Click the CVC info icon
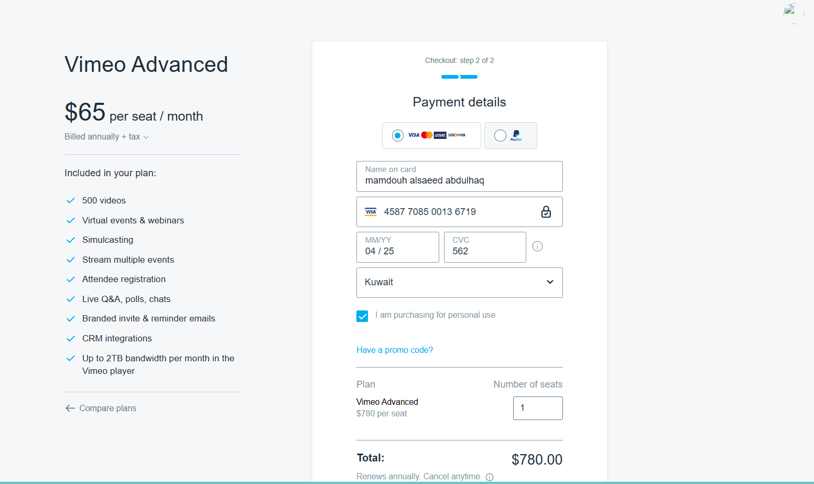814x484 pixels. [537, 246]
